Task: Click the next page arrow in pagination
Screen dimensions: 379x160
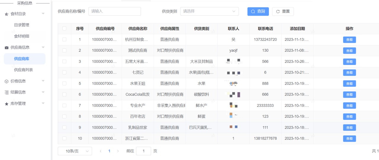Action: pos(118,151)
